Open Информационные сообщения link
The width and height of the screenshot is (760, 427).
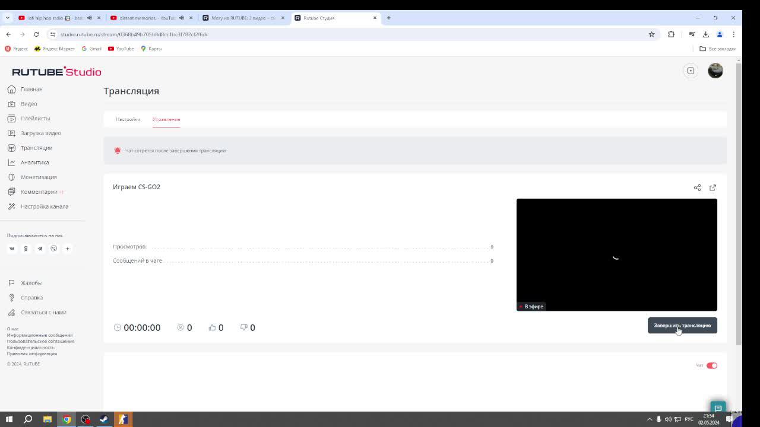pos(40,335)
